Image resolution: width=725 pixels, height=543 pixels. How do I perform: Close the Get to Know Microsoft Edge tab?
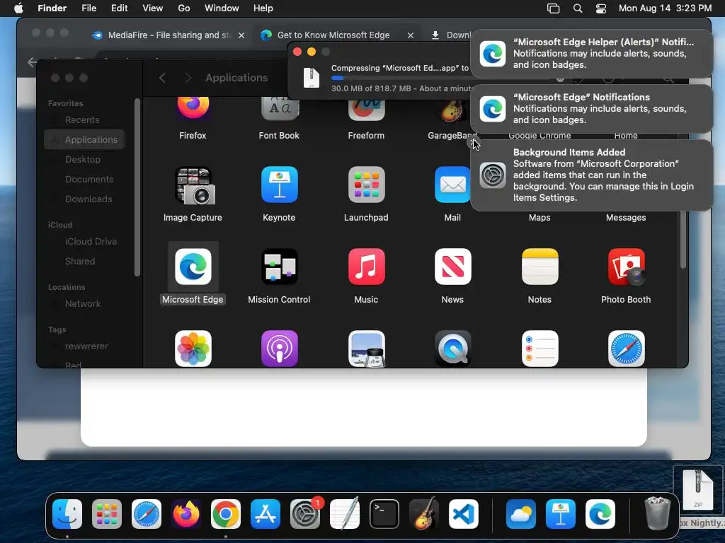coord(410,35)
